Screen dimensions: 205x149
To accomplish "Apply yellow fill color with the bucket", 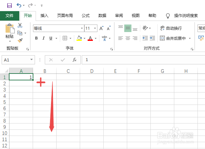I will pos(79,38).
